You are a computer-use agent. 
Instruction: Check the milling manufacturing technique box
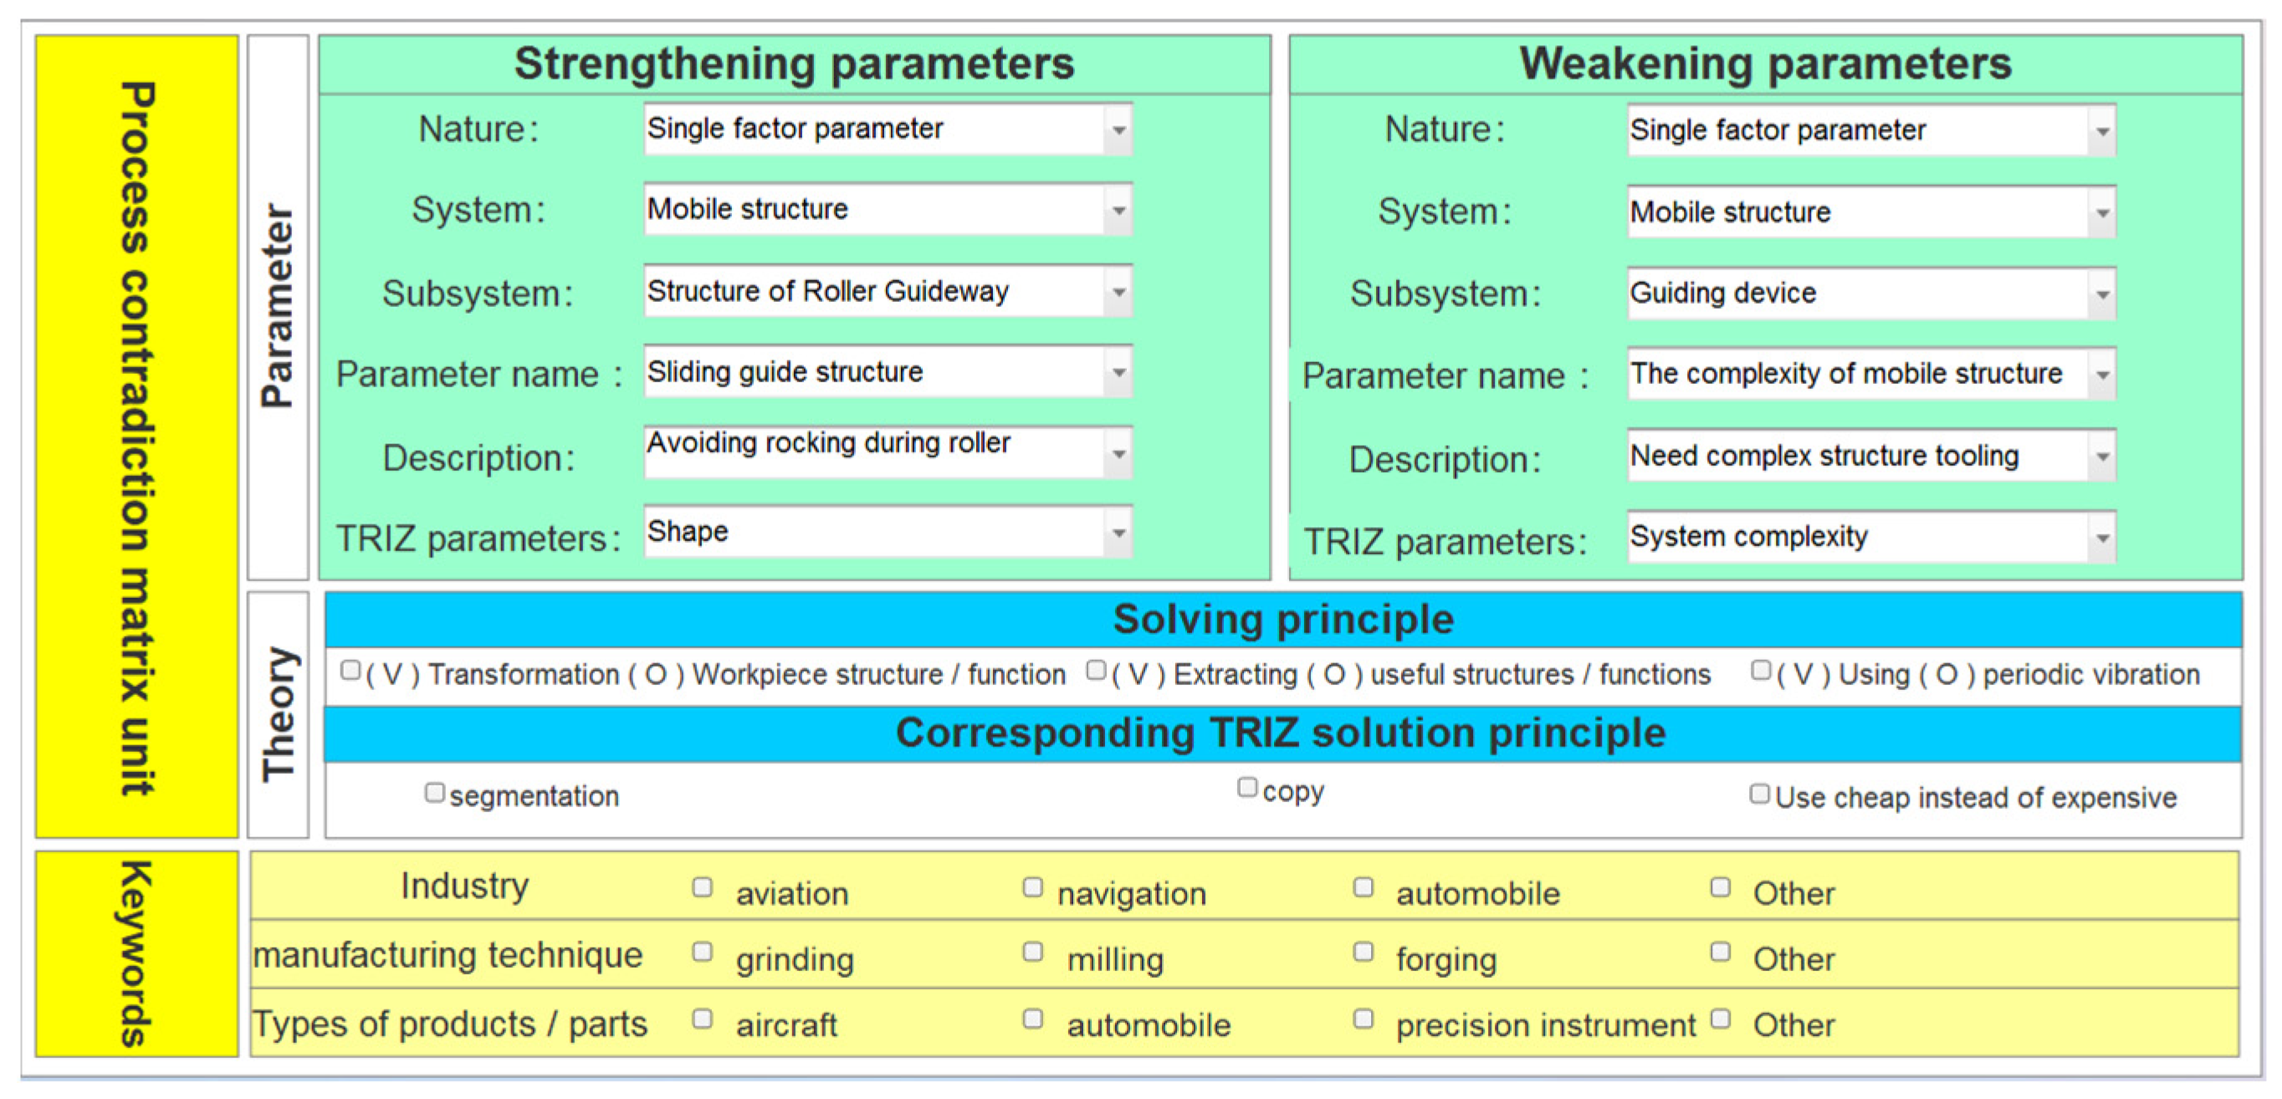1033,952
